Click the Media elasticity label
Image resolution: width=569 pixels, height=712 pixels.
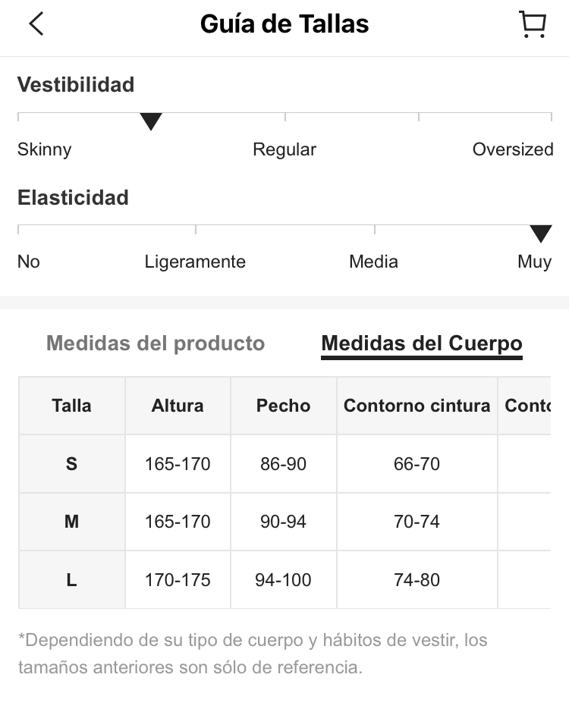pos(373,262)
